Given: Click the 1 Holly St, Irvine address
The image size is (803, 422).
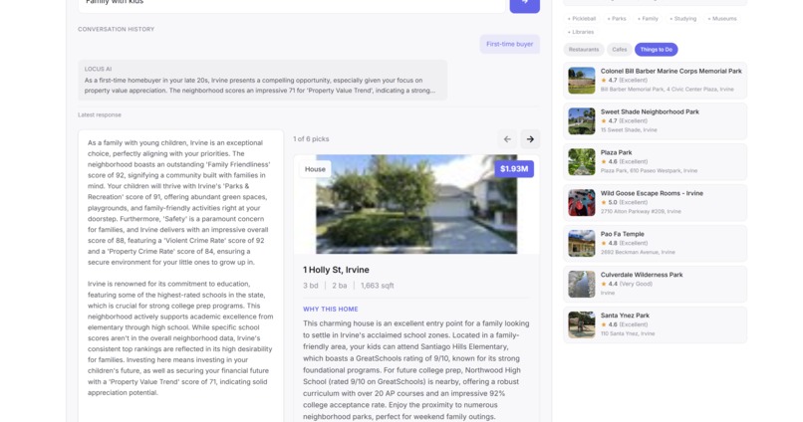Looking at the screenshot, I should click(x=336, y=270).
